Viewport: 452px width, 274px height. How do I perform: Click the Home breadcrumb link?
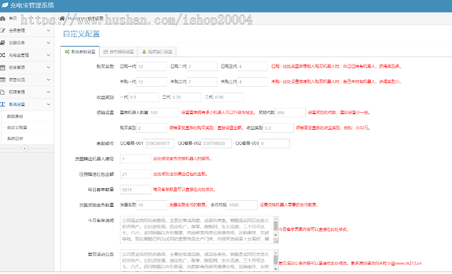[x=73, y=19]
